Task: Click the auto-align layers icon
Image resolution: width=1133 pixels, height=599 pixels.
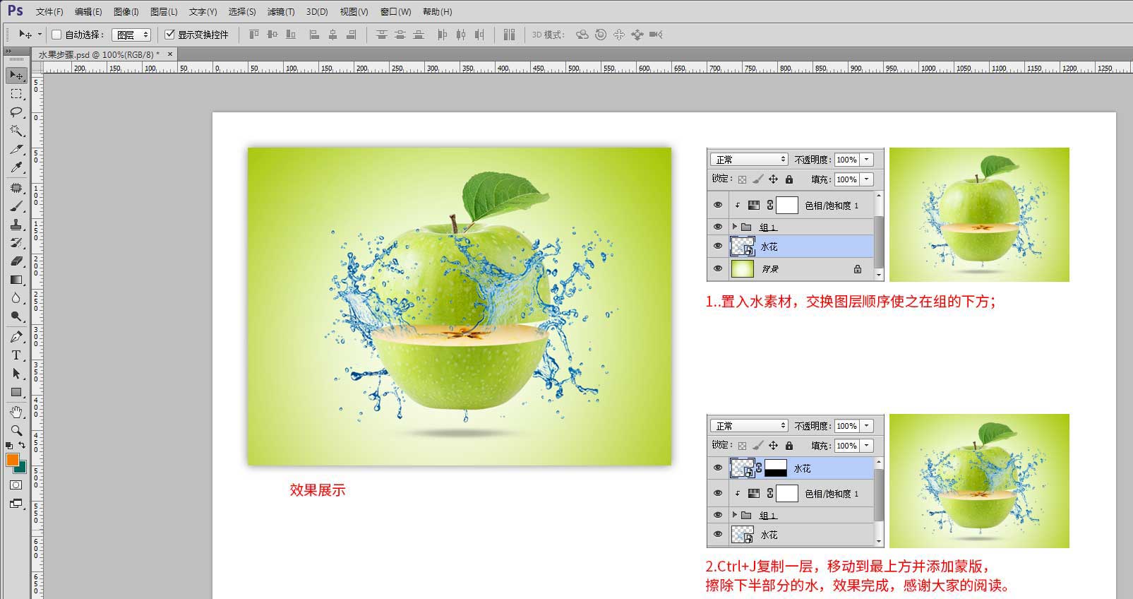Action: 510,35
